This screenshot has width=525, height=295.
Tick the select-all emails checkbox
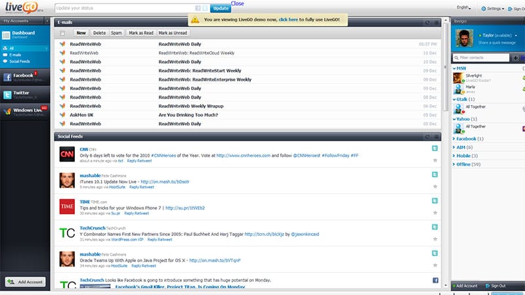[x=62, y=32]
